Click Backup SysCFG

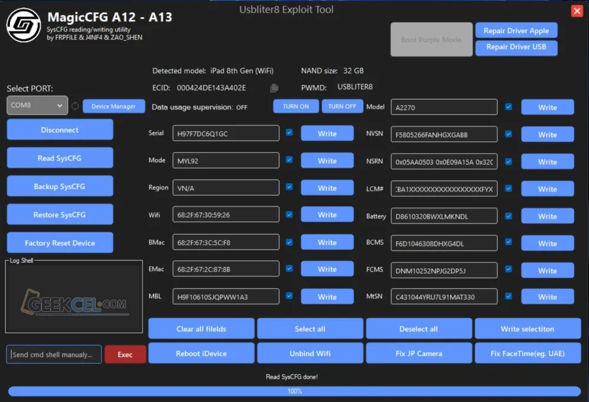(x=60, y=186)
